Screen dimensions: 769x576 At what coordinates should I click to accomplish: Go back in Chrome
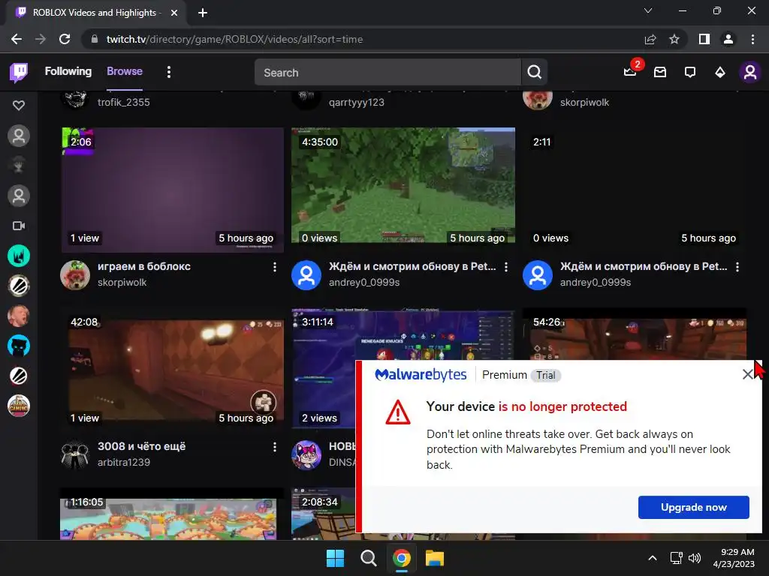(17, 39)
